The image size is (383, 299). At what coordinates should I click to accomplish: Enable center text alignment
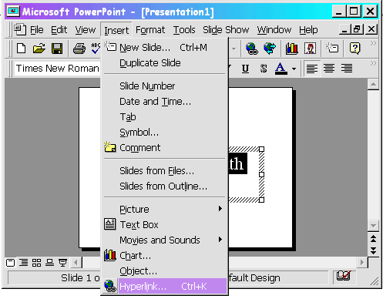click(329, 69)
